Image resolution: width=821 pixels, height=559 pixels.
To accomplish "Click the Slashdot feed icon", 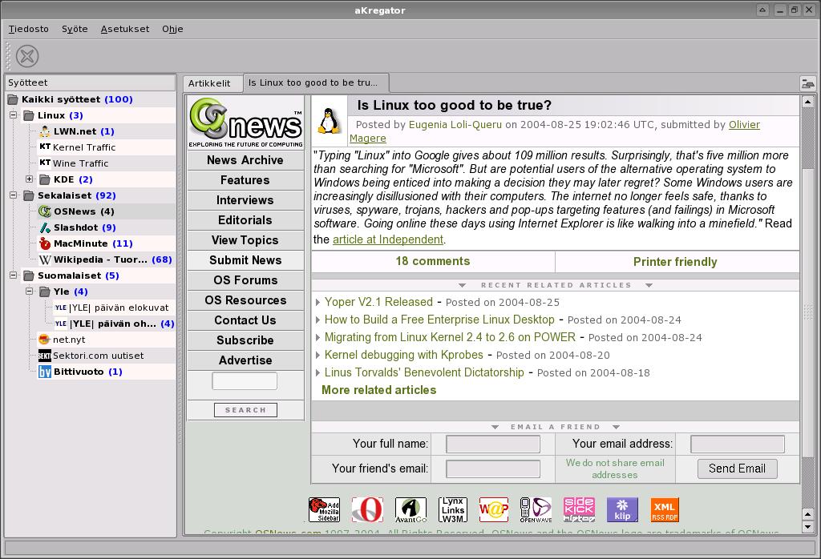I will [x=45, y=227].
